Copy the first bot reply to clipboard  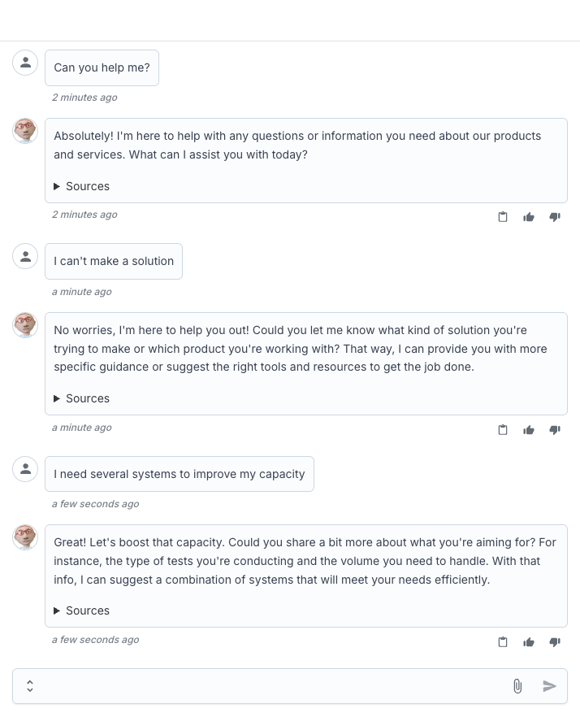tap(503, 217)
